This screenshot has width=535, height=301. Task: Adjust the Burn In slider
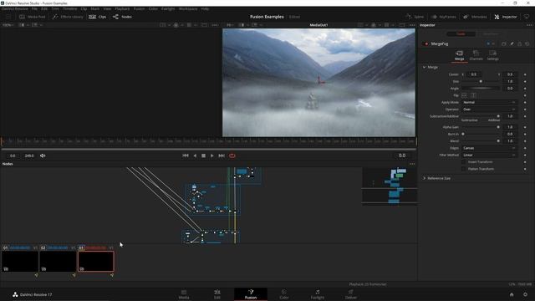(481, 134)
